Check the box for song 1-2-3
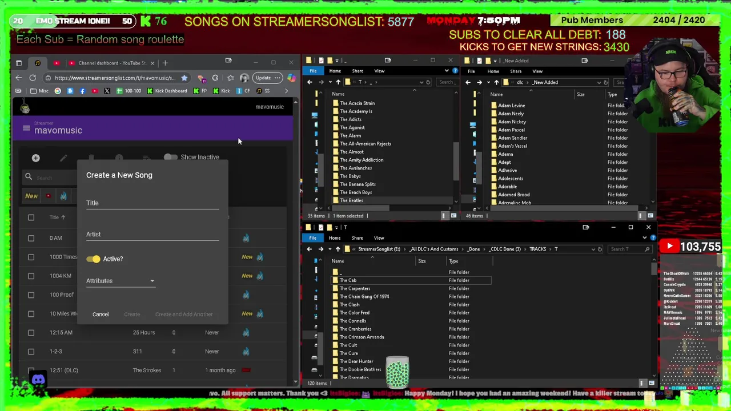This screenshot has width=731, height=411. point(31,351)
